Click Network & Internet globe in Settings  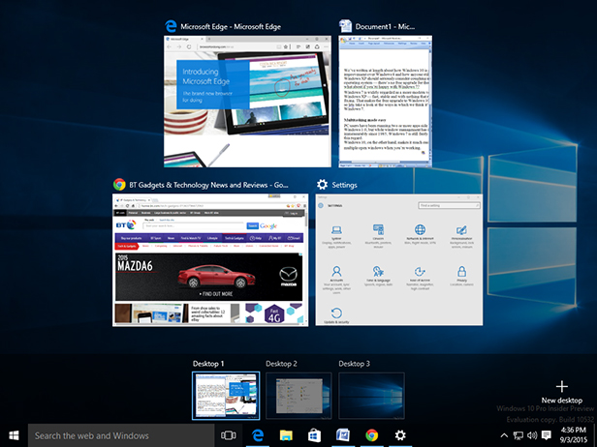click(x=420, y=229)
